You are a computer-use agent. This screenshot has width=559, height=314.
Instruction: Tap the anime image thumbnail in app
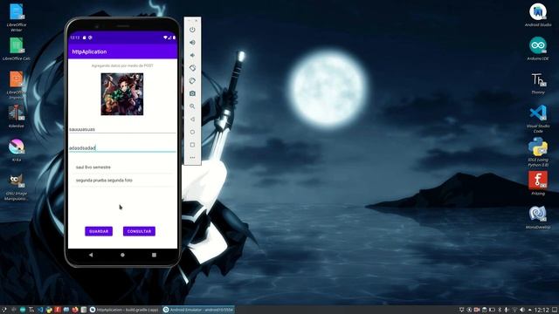point(122,94)
